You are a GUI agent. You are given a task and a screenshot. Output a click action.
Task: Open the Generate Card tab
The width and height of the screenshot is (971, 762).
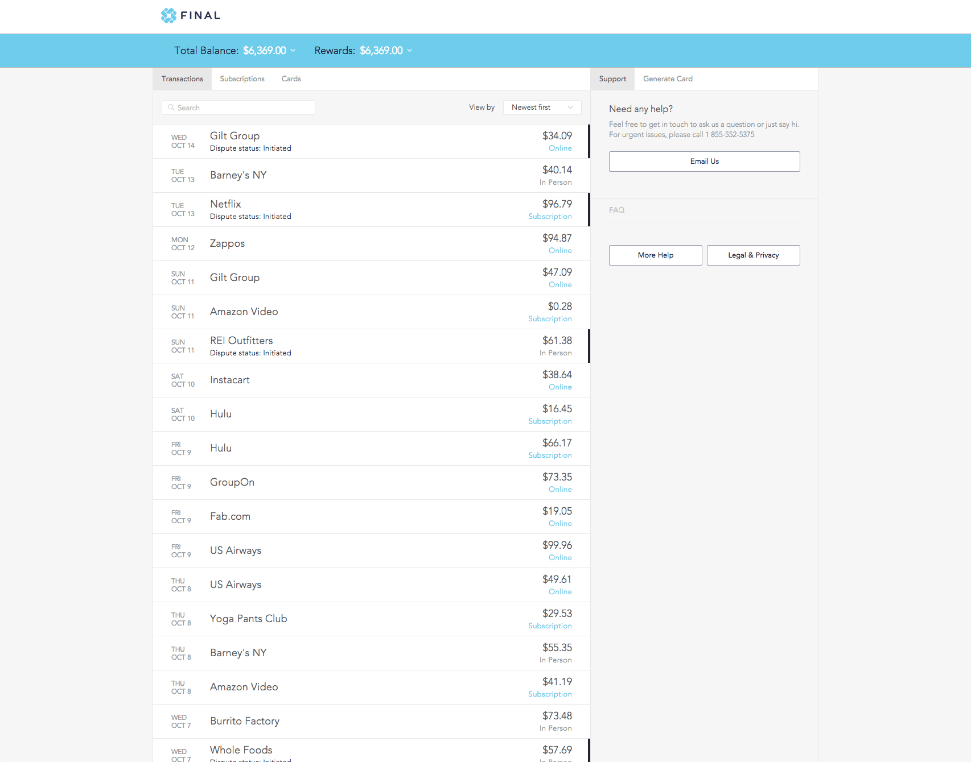click(x=668, y=79)
